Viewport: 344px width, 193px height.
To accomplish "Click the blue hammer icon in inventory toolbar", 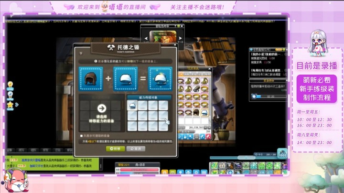I will [x=202, y=137].
